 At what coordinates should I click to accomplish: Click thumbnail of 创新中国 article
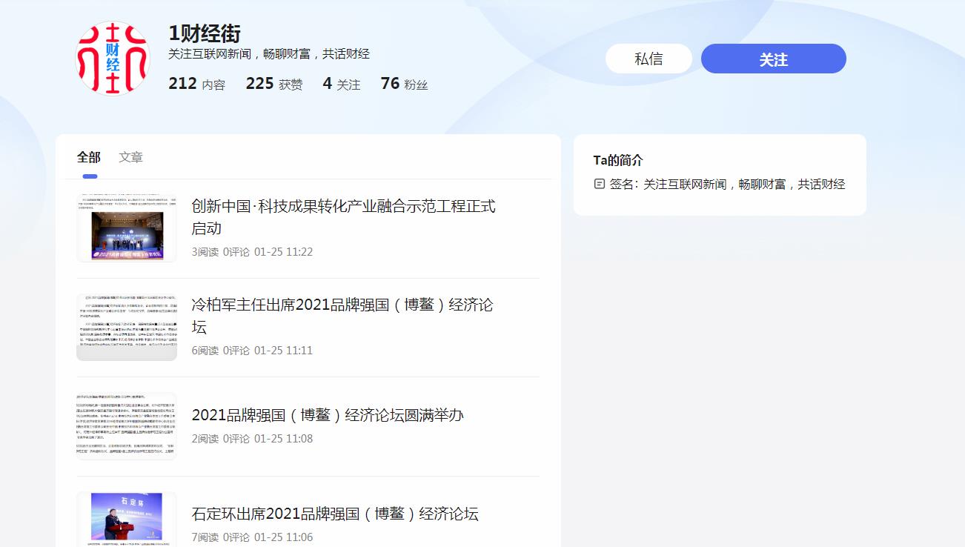[127, 228]
